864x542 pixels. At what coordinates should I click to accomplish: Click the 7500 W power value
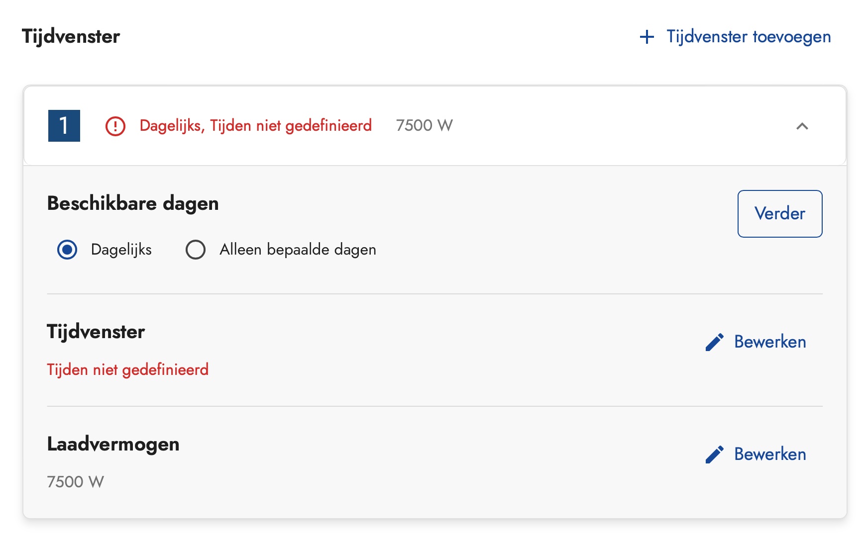(x=424, y=126)
